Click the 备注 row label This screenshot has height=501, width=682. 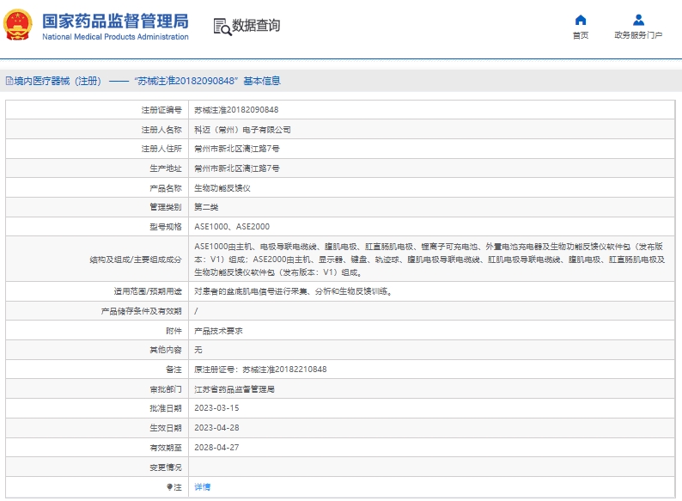[x=174, y=370]
